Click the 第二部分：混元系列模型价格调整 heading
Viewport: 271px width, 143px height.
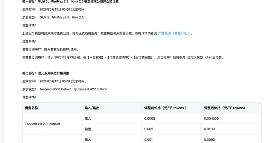tap(46, 73)
